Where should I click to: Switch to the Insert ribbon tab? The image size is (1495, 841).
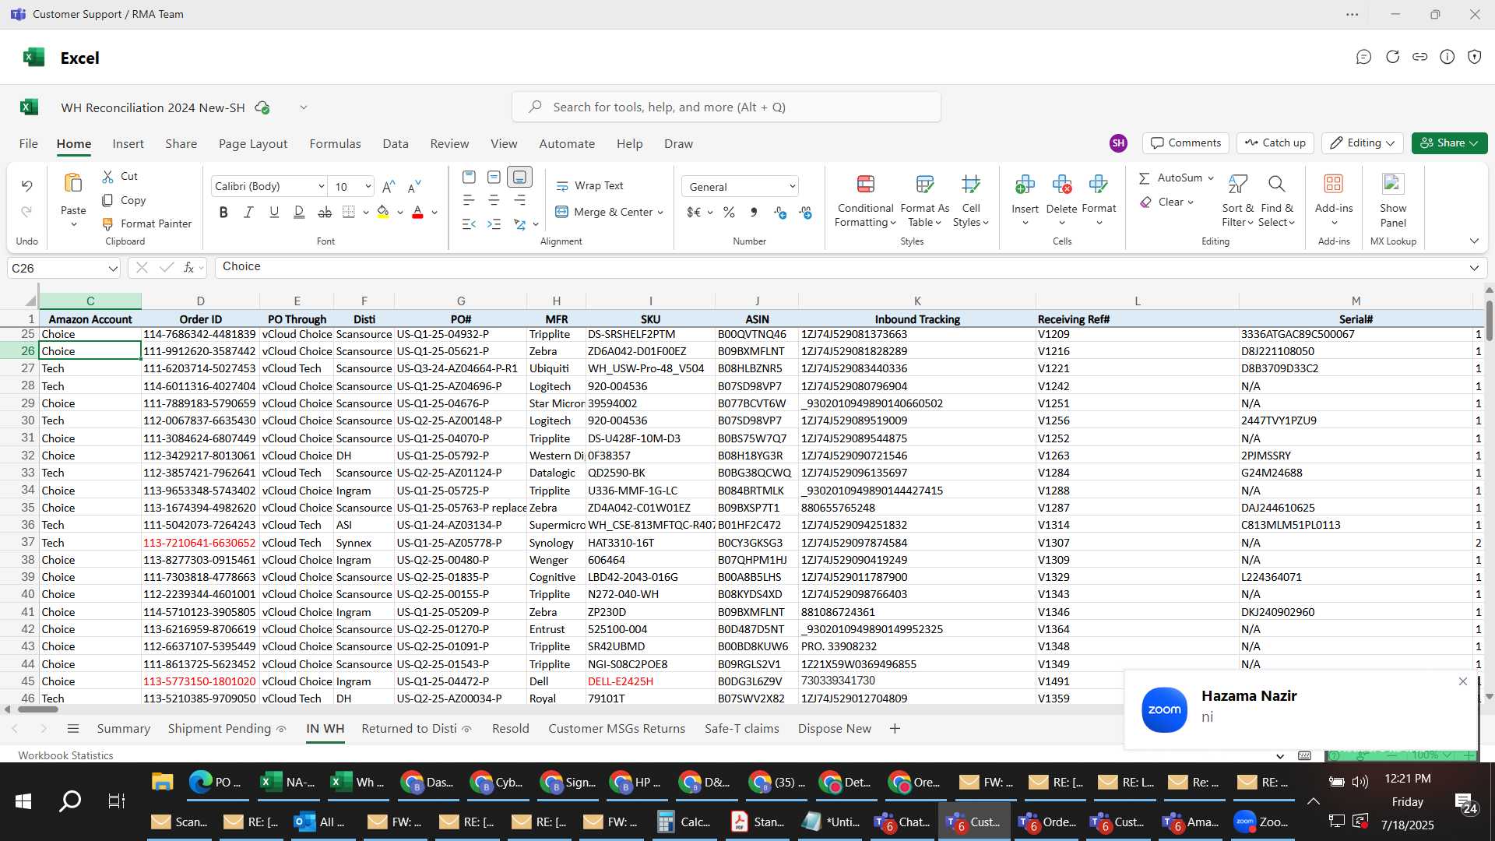[x=128, y=144]
